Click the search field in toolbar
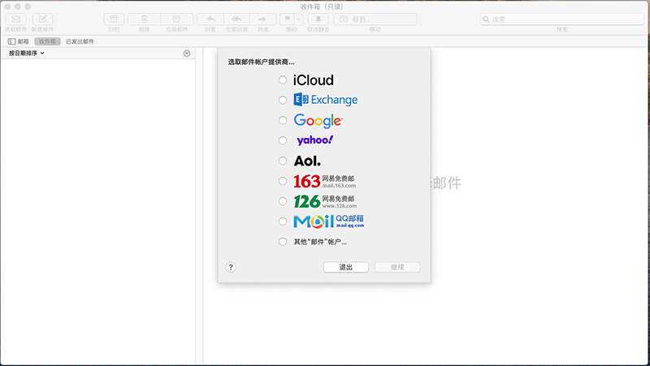 tap(561, 19)
